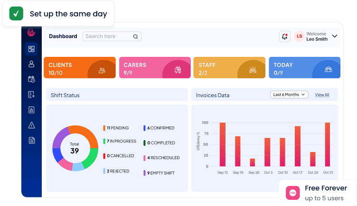The width and height of the screenshot is (357, 206).
Task: Click the 'Oct 10' axis label
Action: (x=283, y=172)
